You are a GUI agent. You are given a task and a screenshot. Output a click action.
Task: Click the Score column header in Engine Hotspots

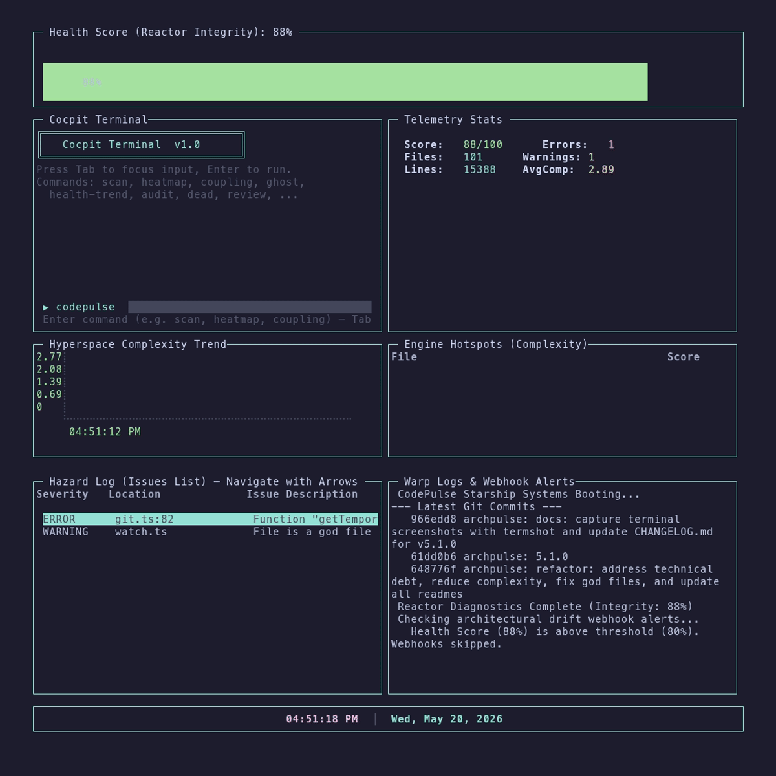pyautogui.click(x=684, y=357)
